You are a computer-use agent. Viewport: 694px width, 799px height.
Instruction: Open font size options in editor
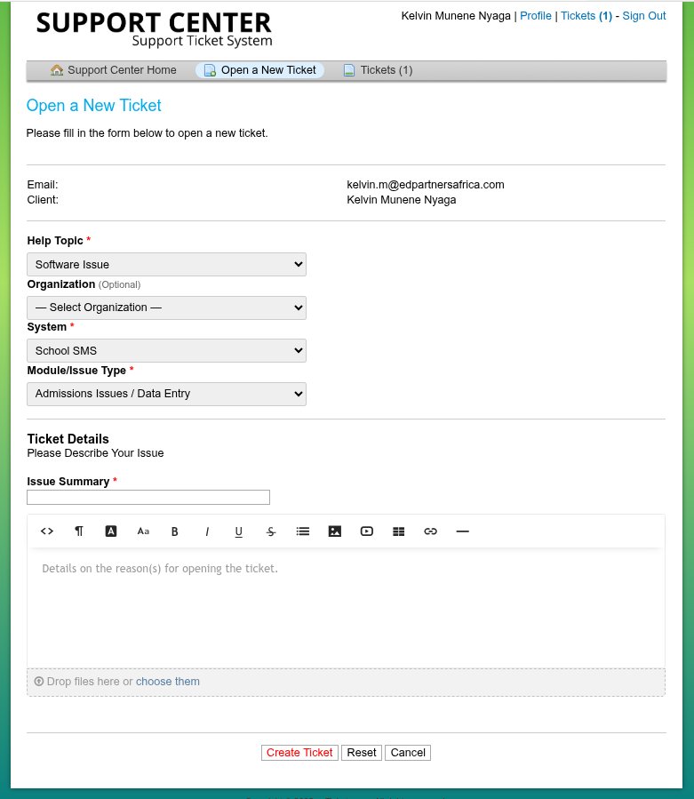[x=143, y=531]
